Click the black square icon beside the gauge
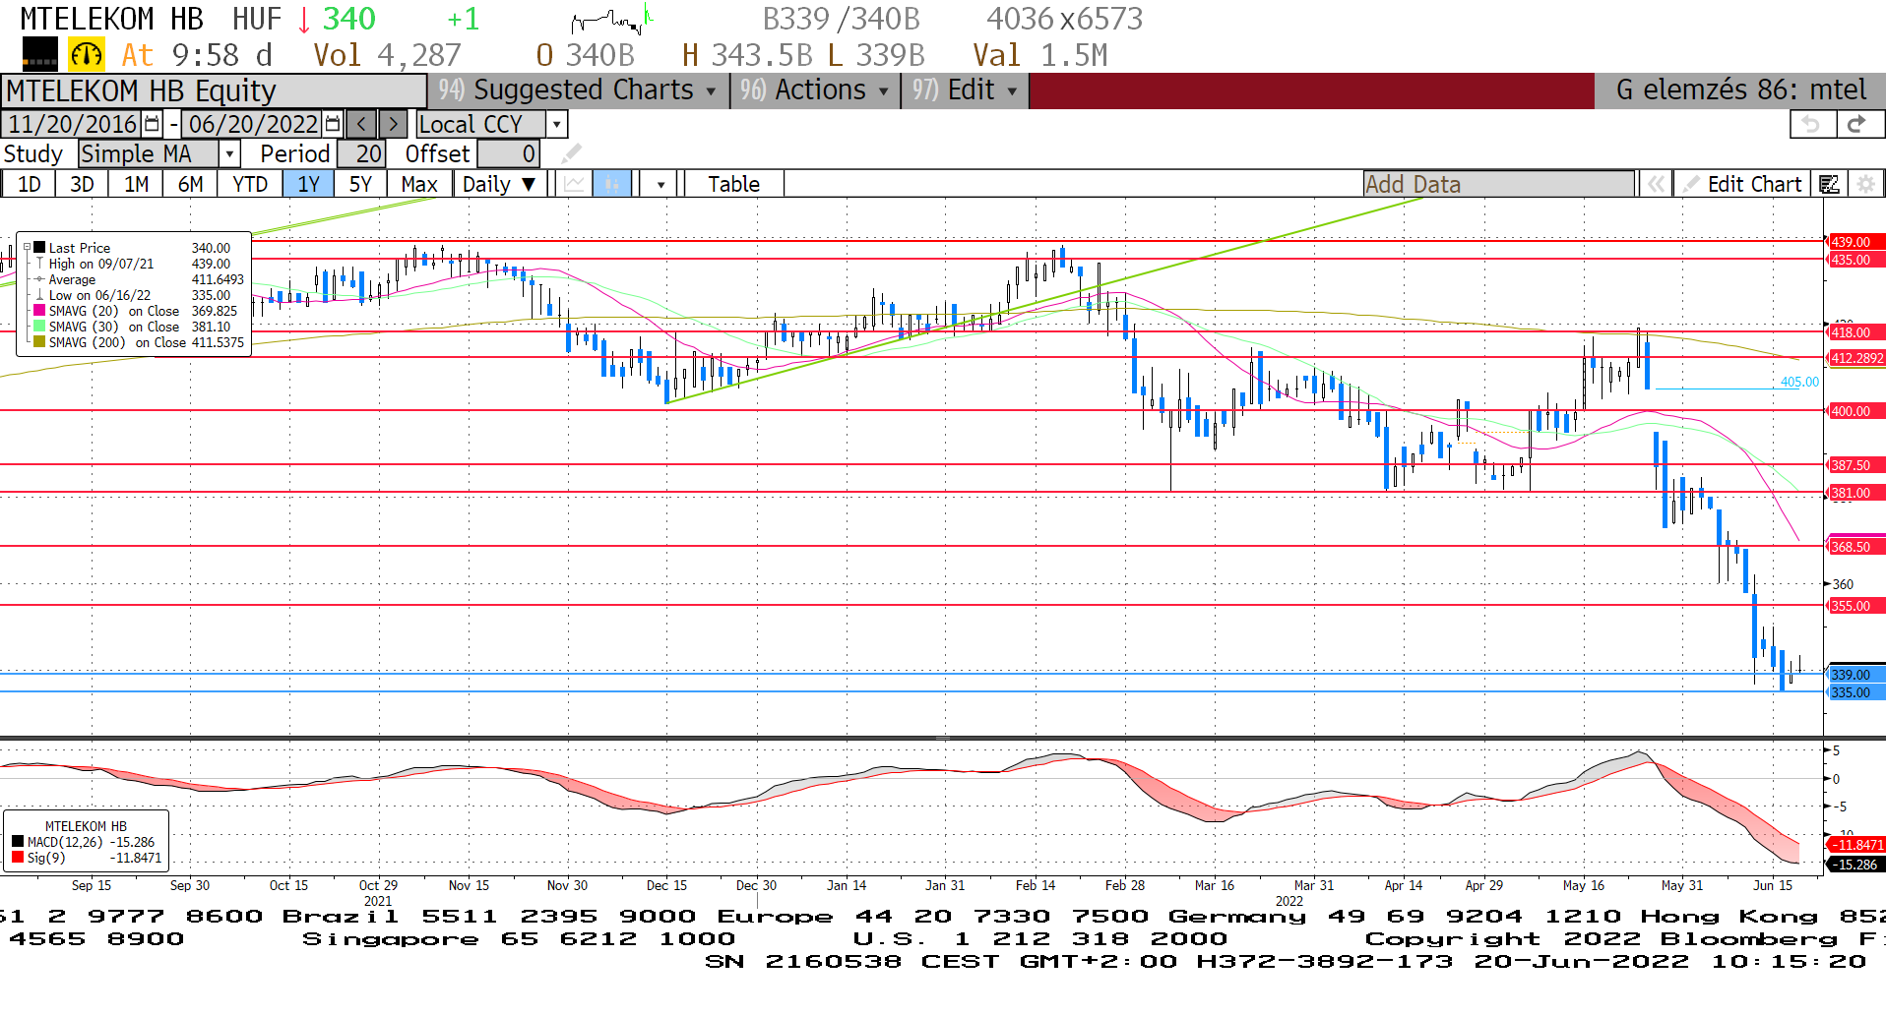The height and width of the screenshot is (1016, 1886). [x=40, y=55]
